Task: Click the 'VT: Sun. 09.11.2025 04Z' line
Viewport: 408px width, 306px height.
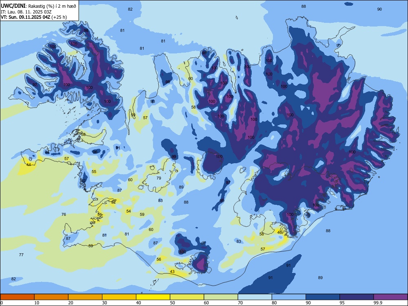Action: 26,17
